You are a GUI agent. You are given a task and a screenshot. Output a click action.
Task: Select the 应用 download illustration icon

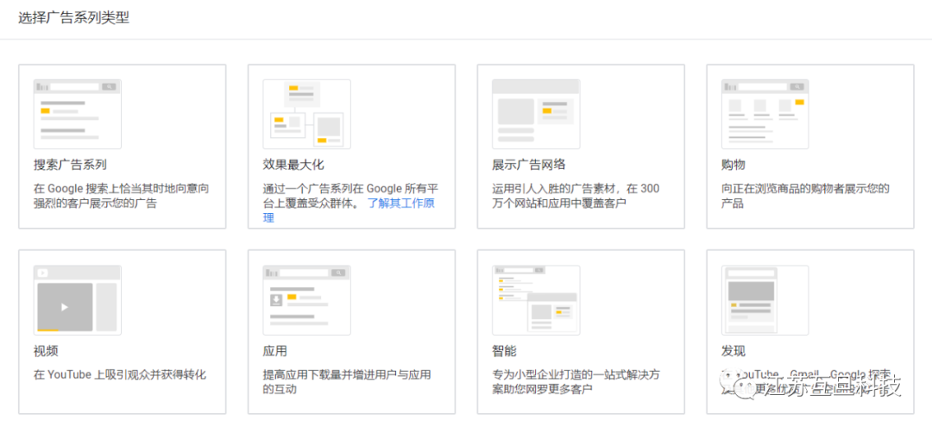(306, 299)
